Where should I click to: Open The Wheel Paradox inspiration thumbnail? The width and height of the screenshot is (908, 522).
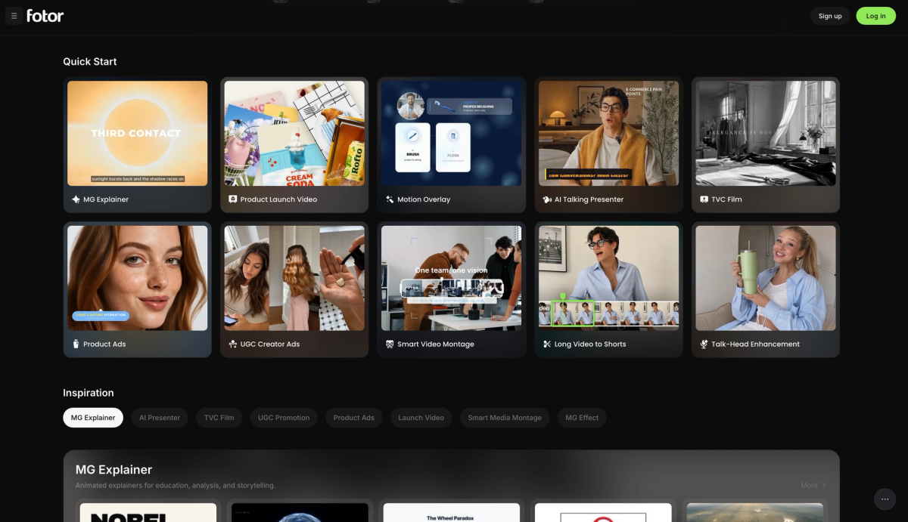click(452, 512)
